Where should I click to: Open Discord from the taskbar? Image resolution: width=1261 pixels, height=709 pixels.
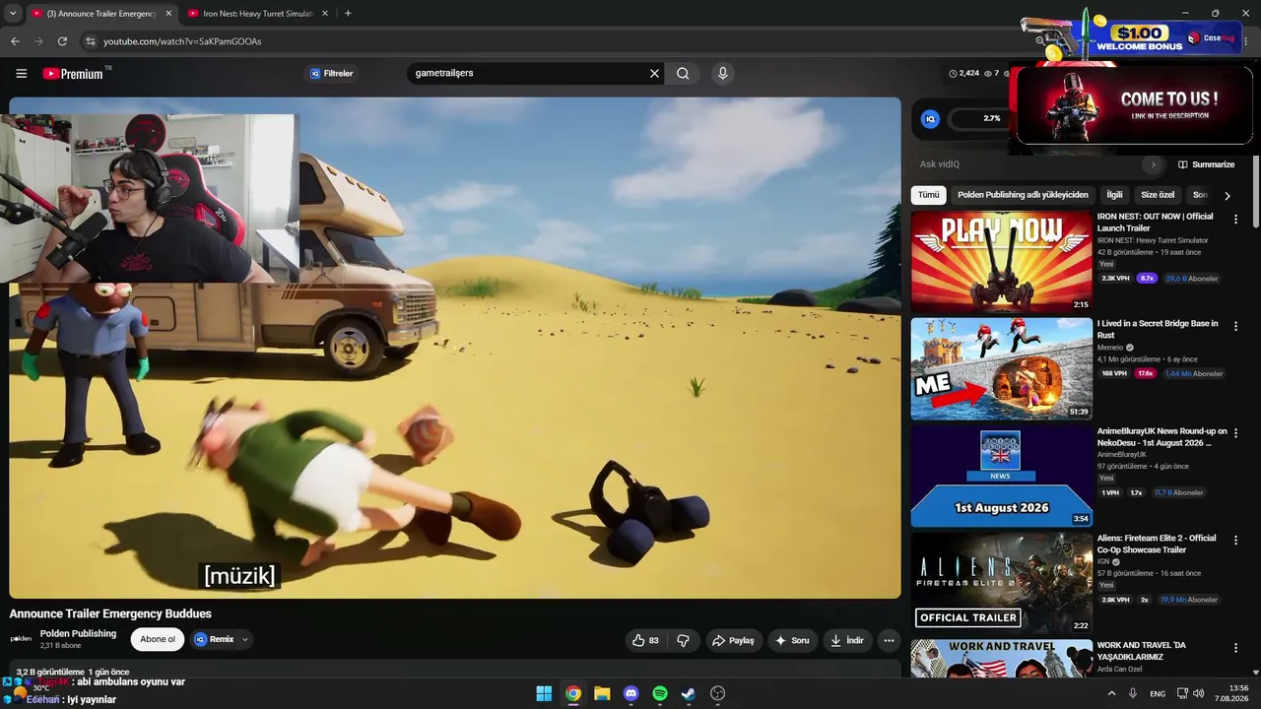630,693
